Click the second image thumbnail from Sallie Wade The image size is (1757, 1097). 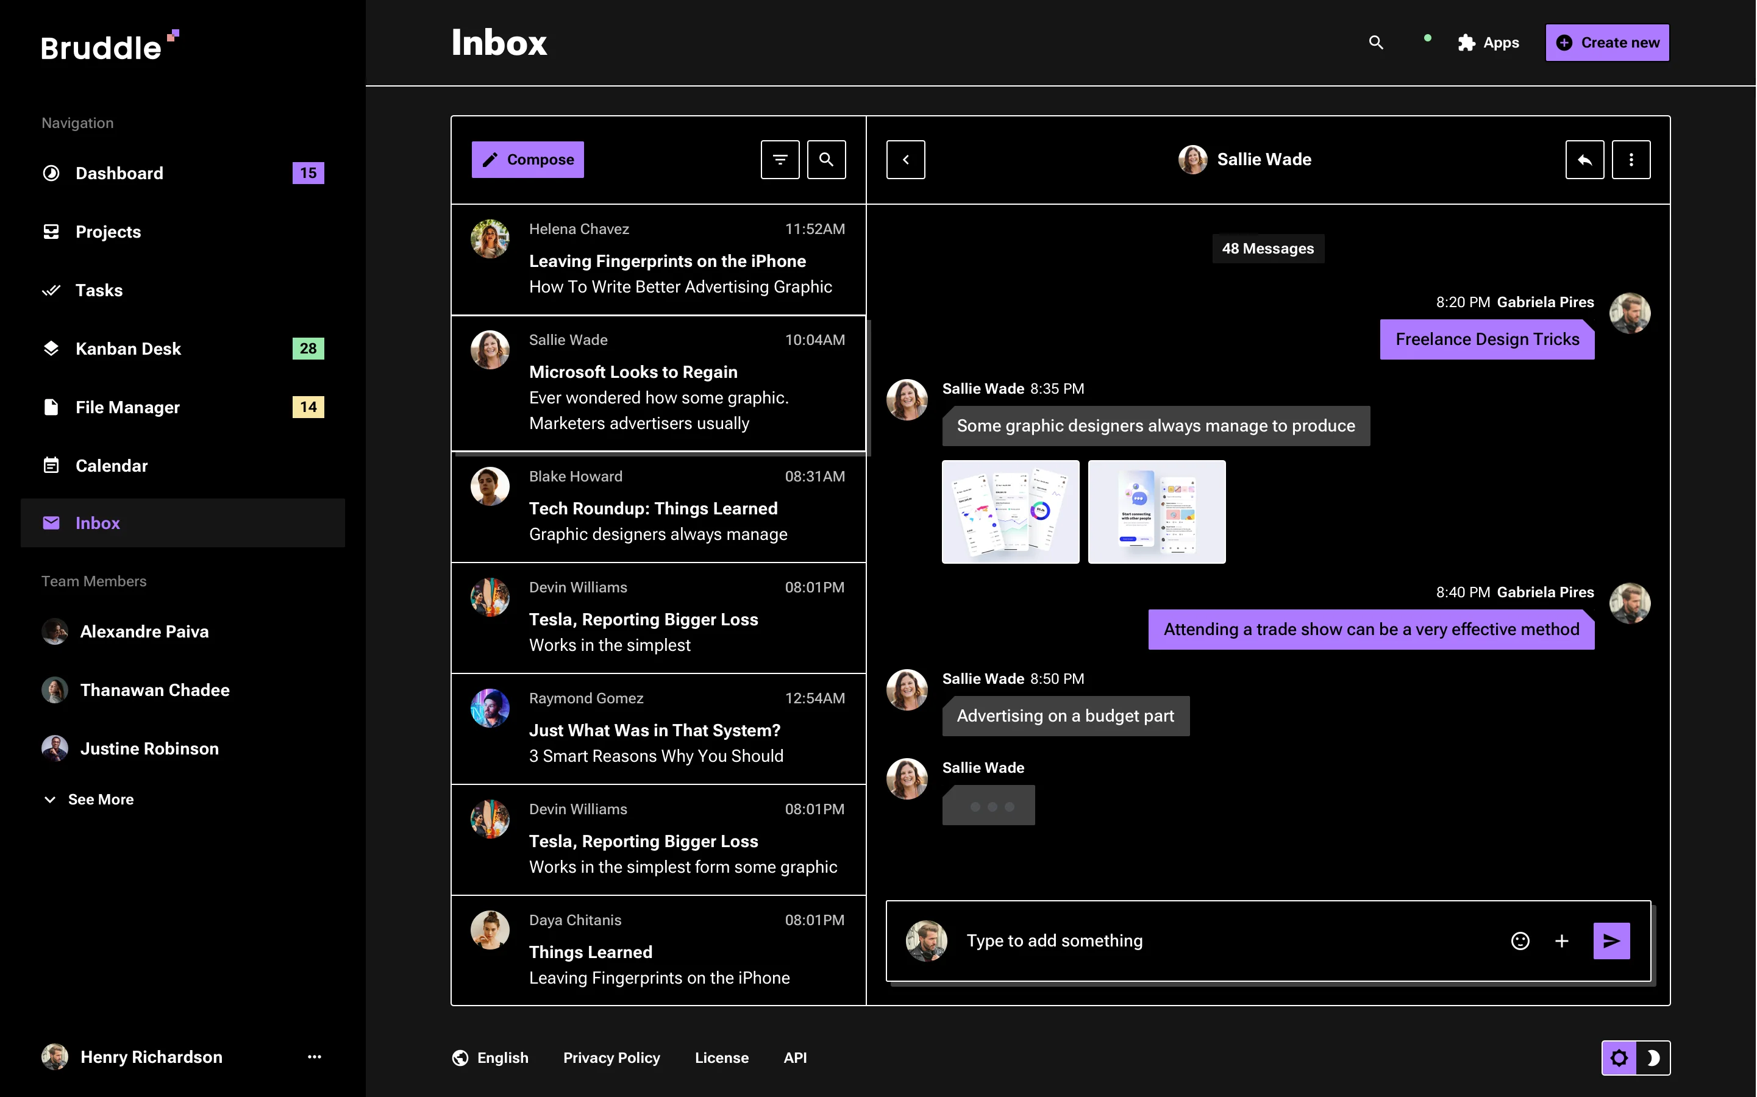(1156, 511)
